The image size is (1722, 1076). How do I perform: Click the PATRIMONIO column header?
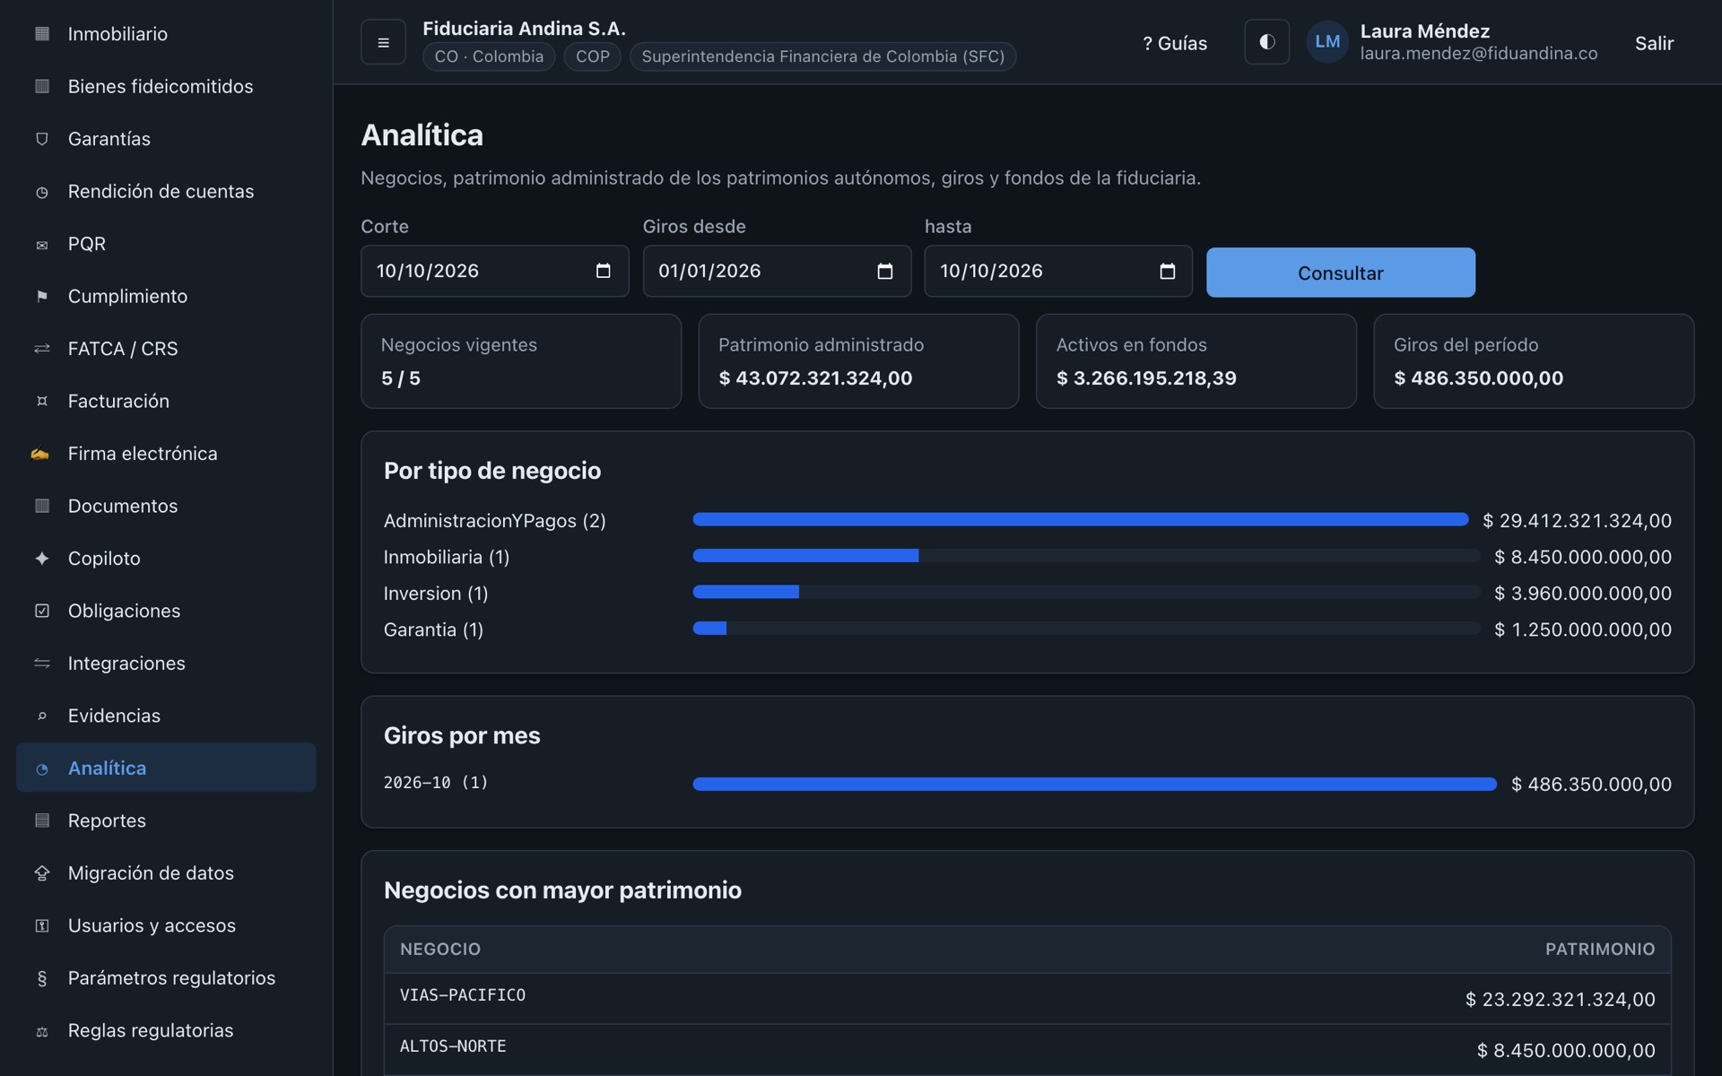point(1599,949)
